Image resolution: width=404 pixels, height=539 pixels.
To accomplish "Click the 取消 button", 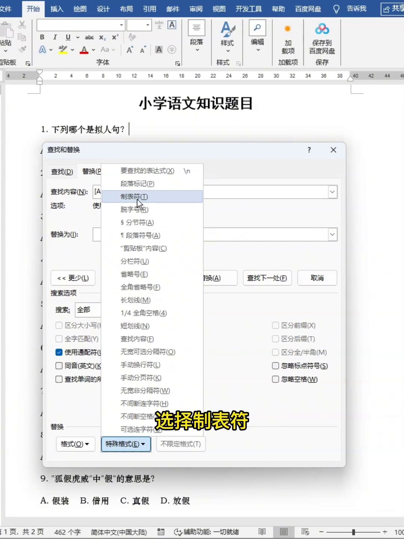I will pyautogui.click(x=317, y=278).
